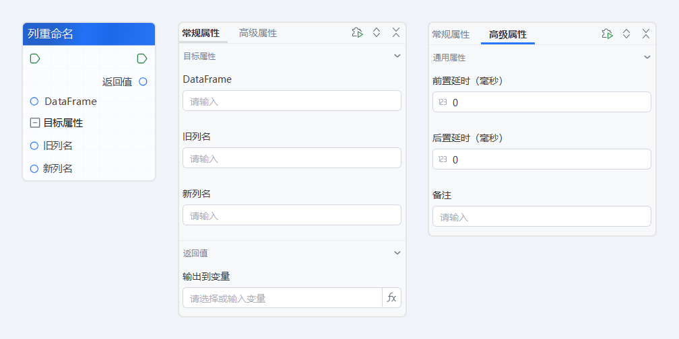Collapse the 目标属性 group on the node
The width and height of the screenshot is (679, 339).
(x=34, y=123)
